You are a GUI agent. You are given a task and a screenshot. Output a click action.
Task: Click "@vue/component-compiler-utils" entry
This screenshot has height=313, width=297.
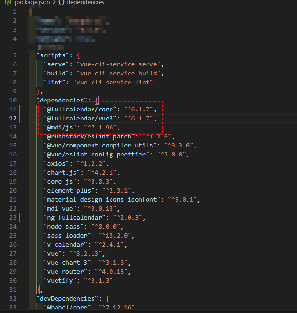100,145
